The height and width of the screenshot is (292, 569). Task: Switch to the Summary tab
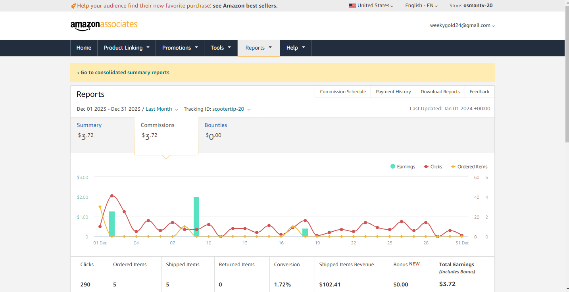[102, 135]
